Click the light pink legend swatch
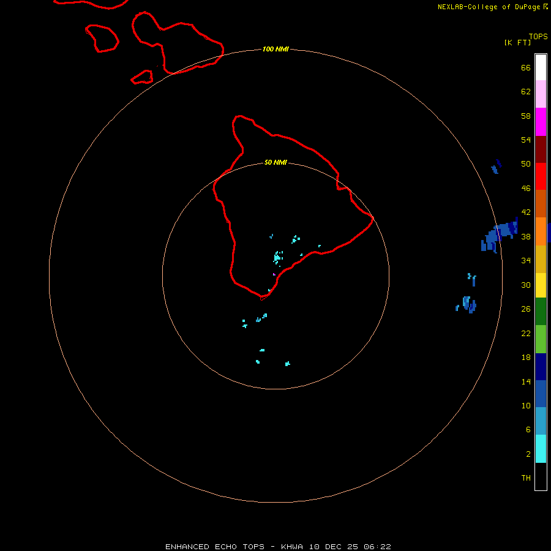The height and width of the screenshot is (551, 551). [541, 94]
